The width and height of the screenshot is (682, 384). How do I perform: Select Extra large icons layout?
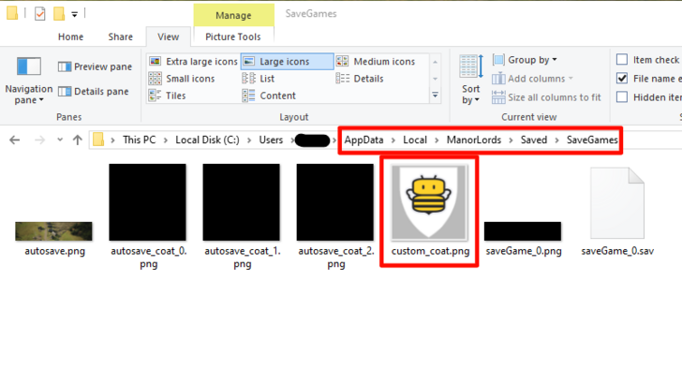click(x=193, y=61)
